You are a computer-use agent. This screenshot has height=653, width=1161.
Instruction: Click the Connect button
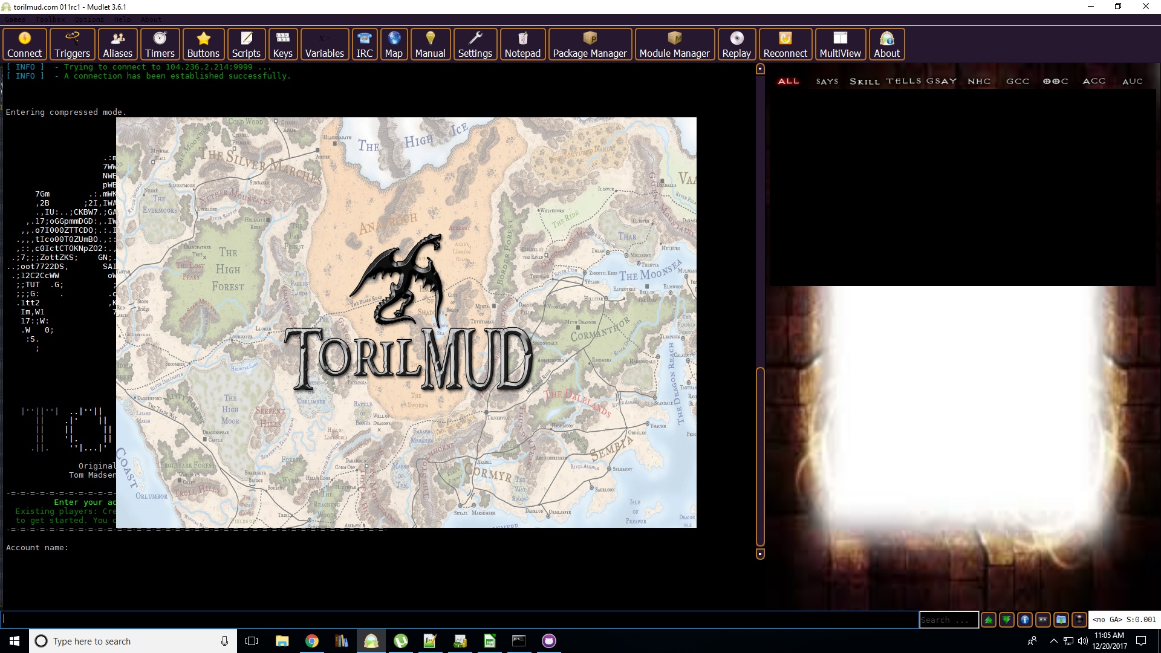[x=24, y=44]
